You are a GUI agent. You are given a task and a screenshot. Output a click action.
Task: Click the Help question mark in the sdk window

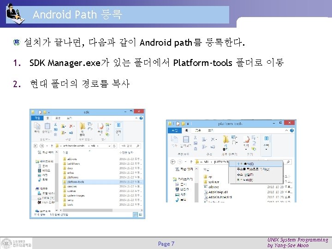coord(141,118)
